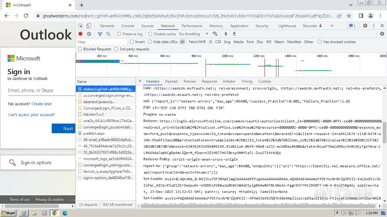Open File Explorer from taskbar
Image resolution: width=387 pixels, height=217 pixels.
pos(34,213)
